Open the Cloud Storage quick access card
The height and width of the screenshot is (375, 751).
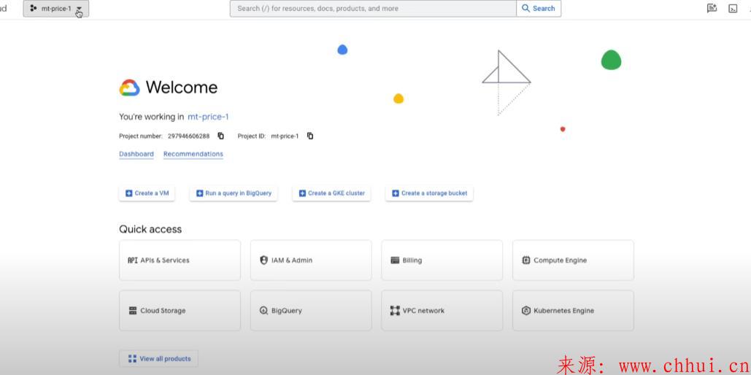click(180, 310)
